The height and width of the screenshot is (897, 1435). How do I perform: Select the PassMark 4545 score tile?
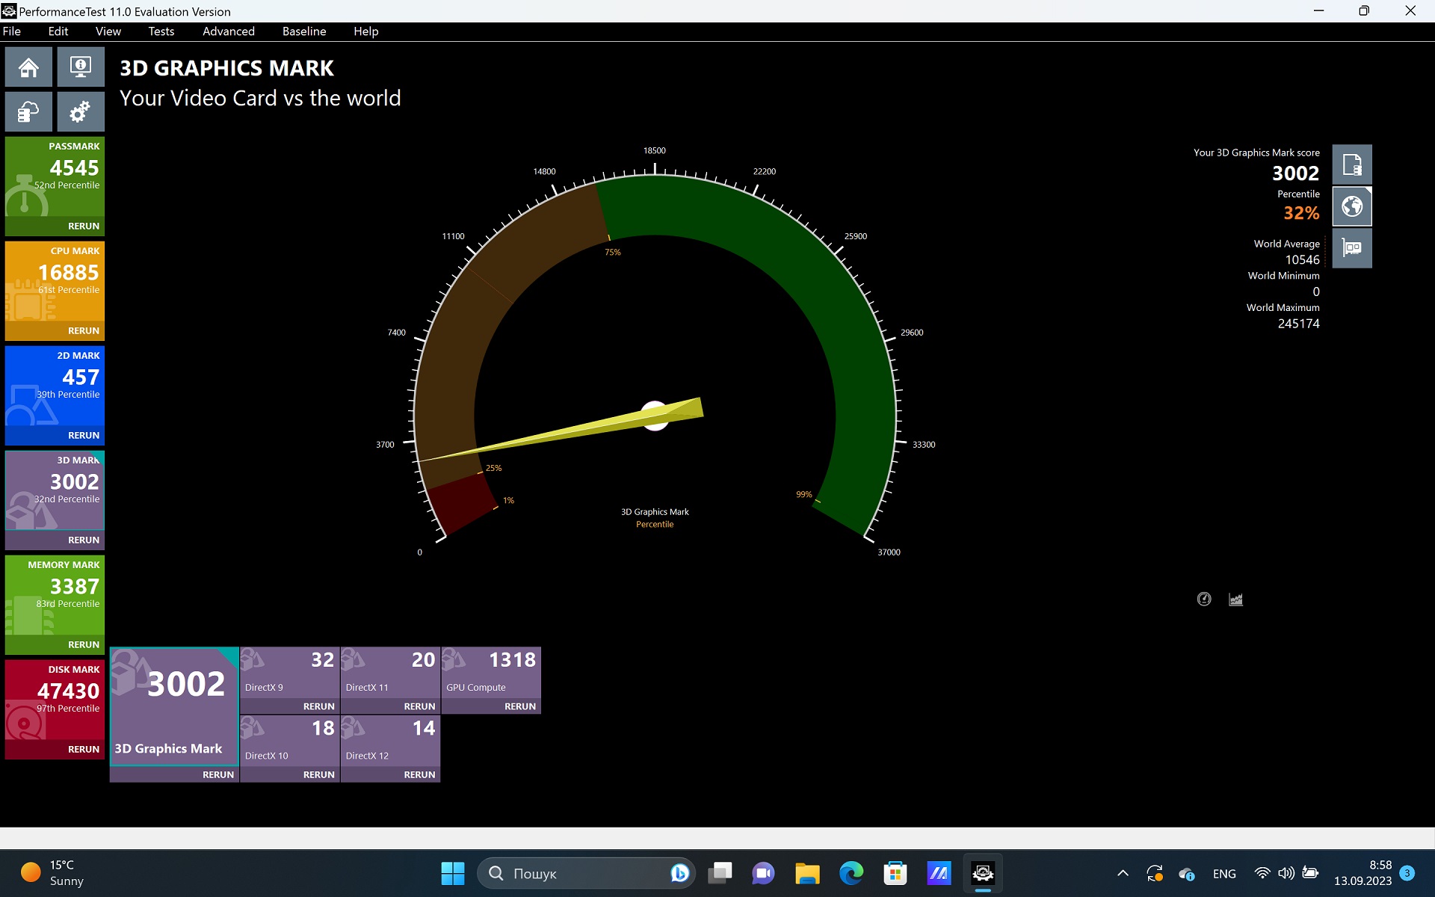55,176
